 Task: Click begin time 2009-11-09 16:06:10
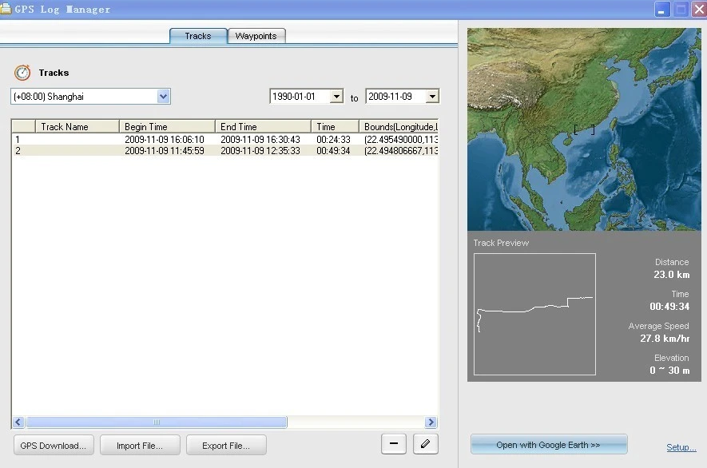click(x=164, y=139)
